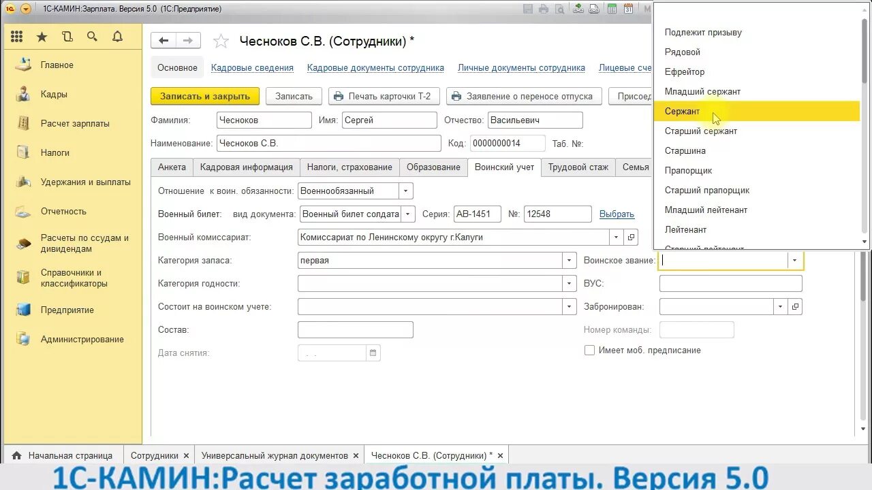Expand the Воинское звание dropdown arrow
The image size is (872, 490).
click(x=794, y=261)
